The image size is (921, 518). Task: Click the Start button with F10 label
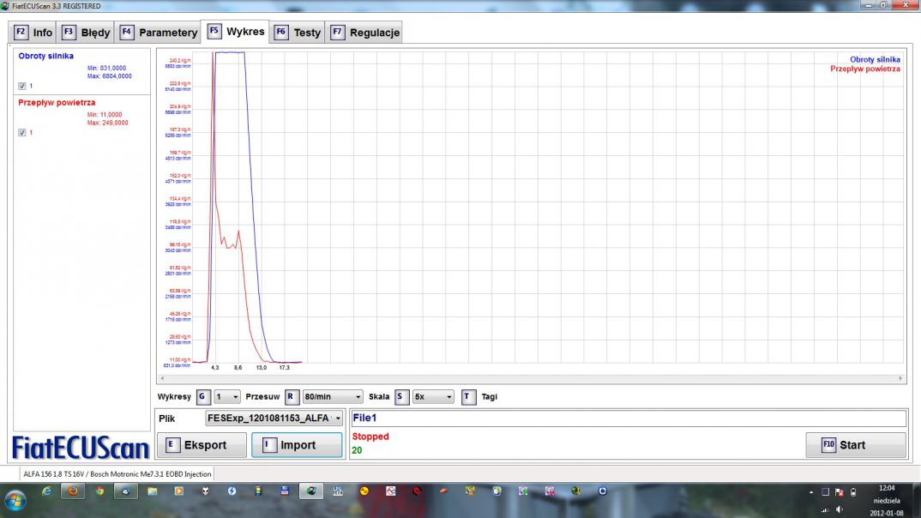[855, 445]
